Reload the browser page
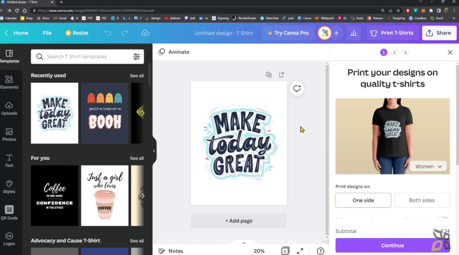This screenshot has width=459, height=255. coord(17,11)
